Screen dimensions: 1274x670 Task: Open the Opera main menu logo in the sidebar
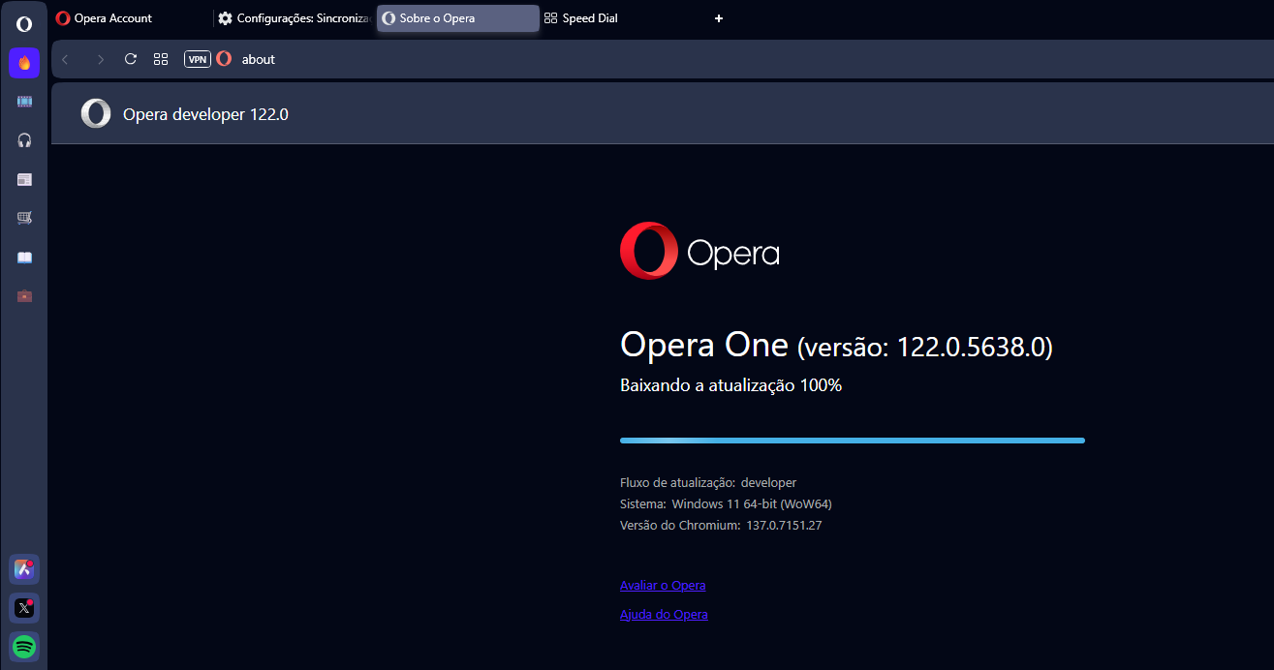click(24, 24)
